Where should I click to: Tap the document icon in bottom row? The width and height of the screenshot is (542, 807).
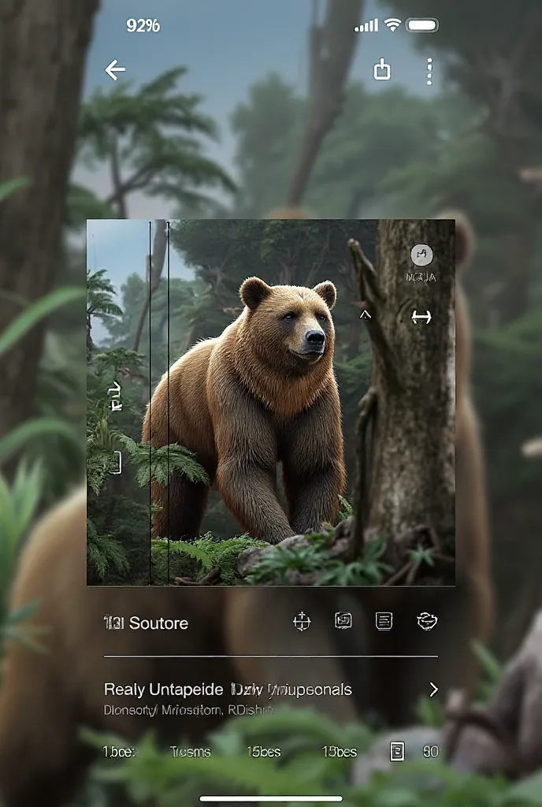click(397, 751)
